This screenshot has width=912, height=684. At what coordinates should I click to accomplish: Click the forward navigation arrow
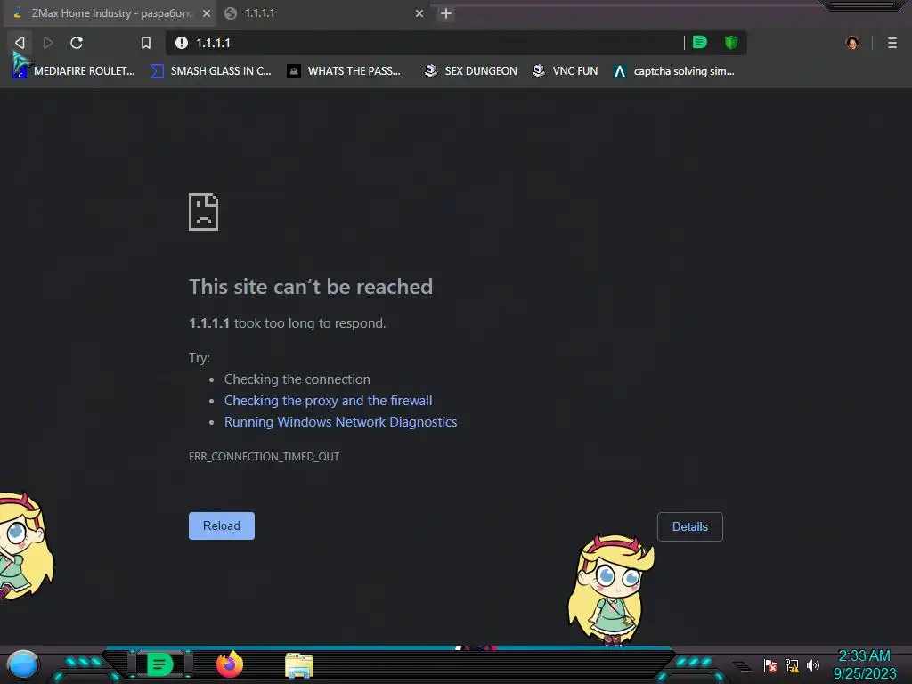48,43
